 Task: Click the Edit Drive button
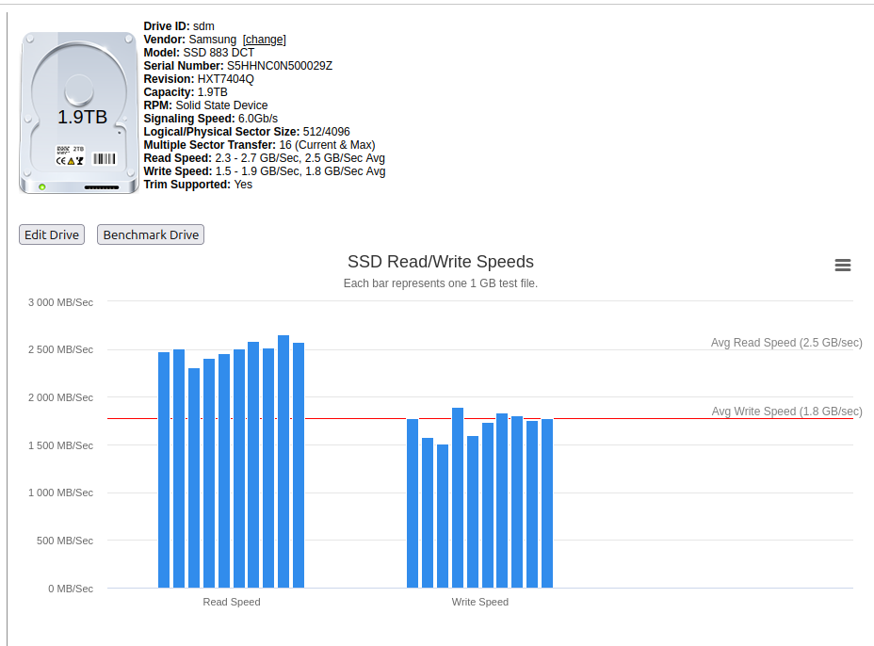pyautogui.click(x=52, y=234)
